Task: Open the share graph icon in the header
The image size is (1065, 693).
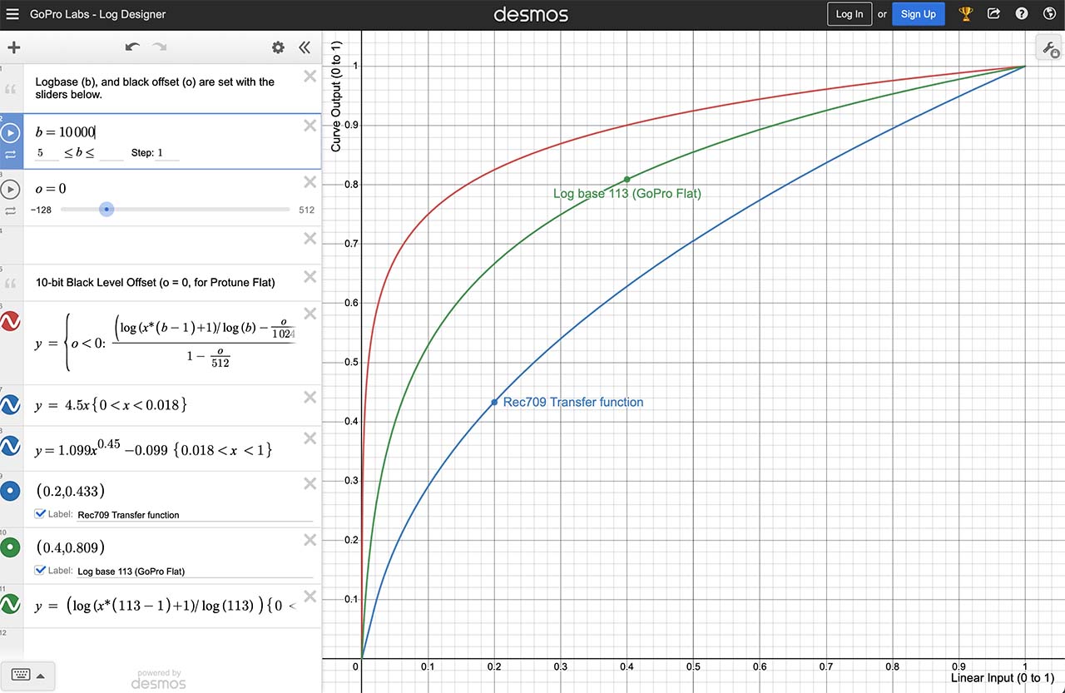Action: (x=993, y=13)
